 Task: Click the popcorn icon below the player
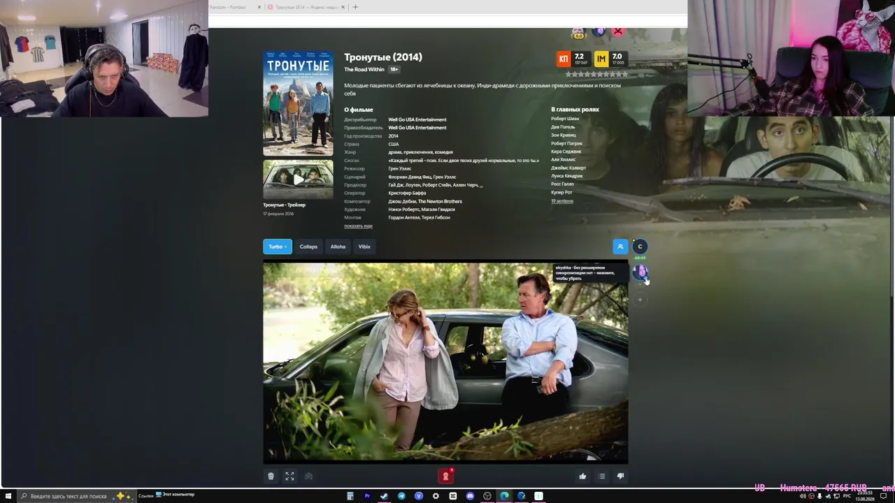tap(271, 476)
